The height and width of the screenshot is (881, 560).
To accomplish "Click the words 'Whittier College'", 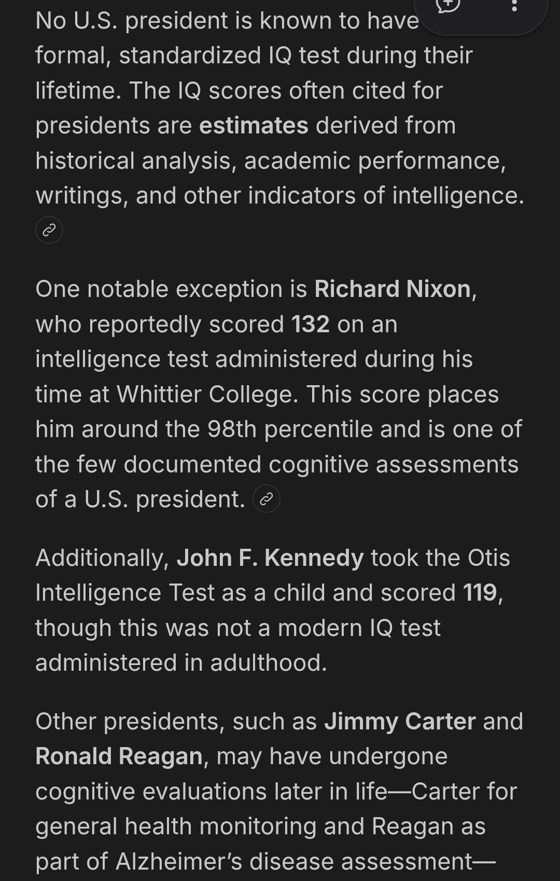I will [207, 395].
